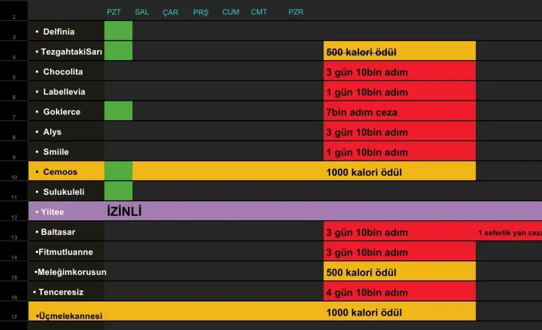
Task: Click Goklerce's green Monday cell
Action: pyautogui.click(x=118, y=111)
